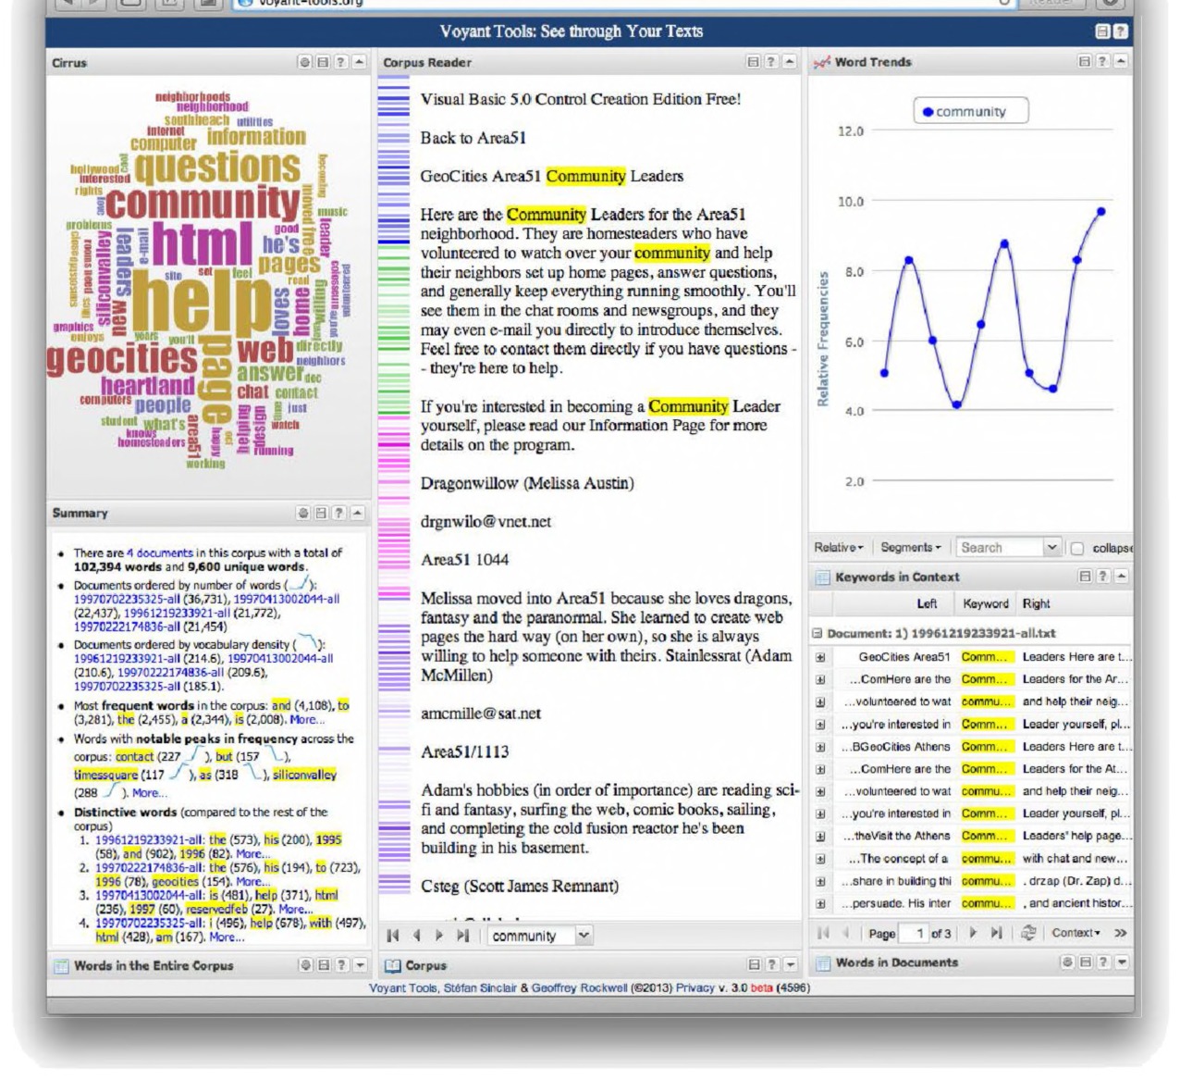Open help for the Word Trends panel
Viewport: 1180px width, 1080px height.
(x=1103, y=62)
